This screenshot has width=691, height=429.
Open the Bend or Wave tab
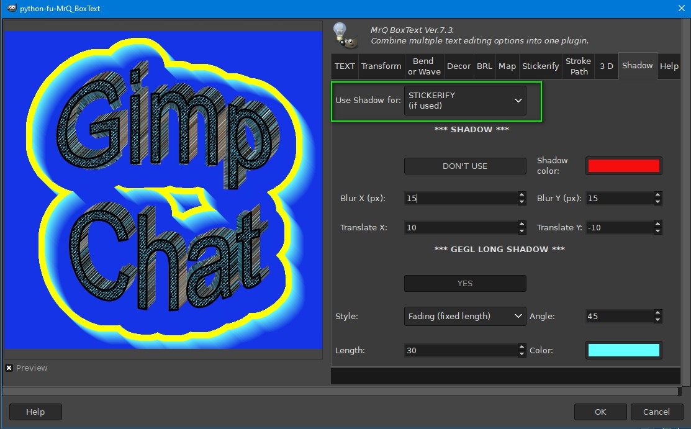tap(424, 66)
